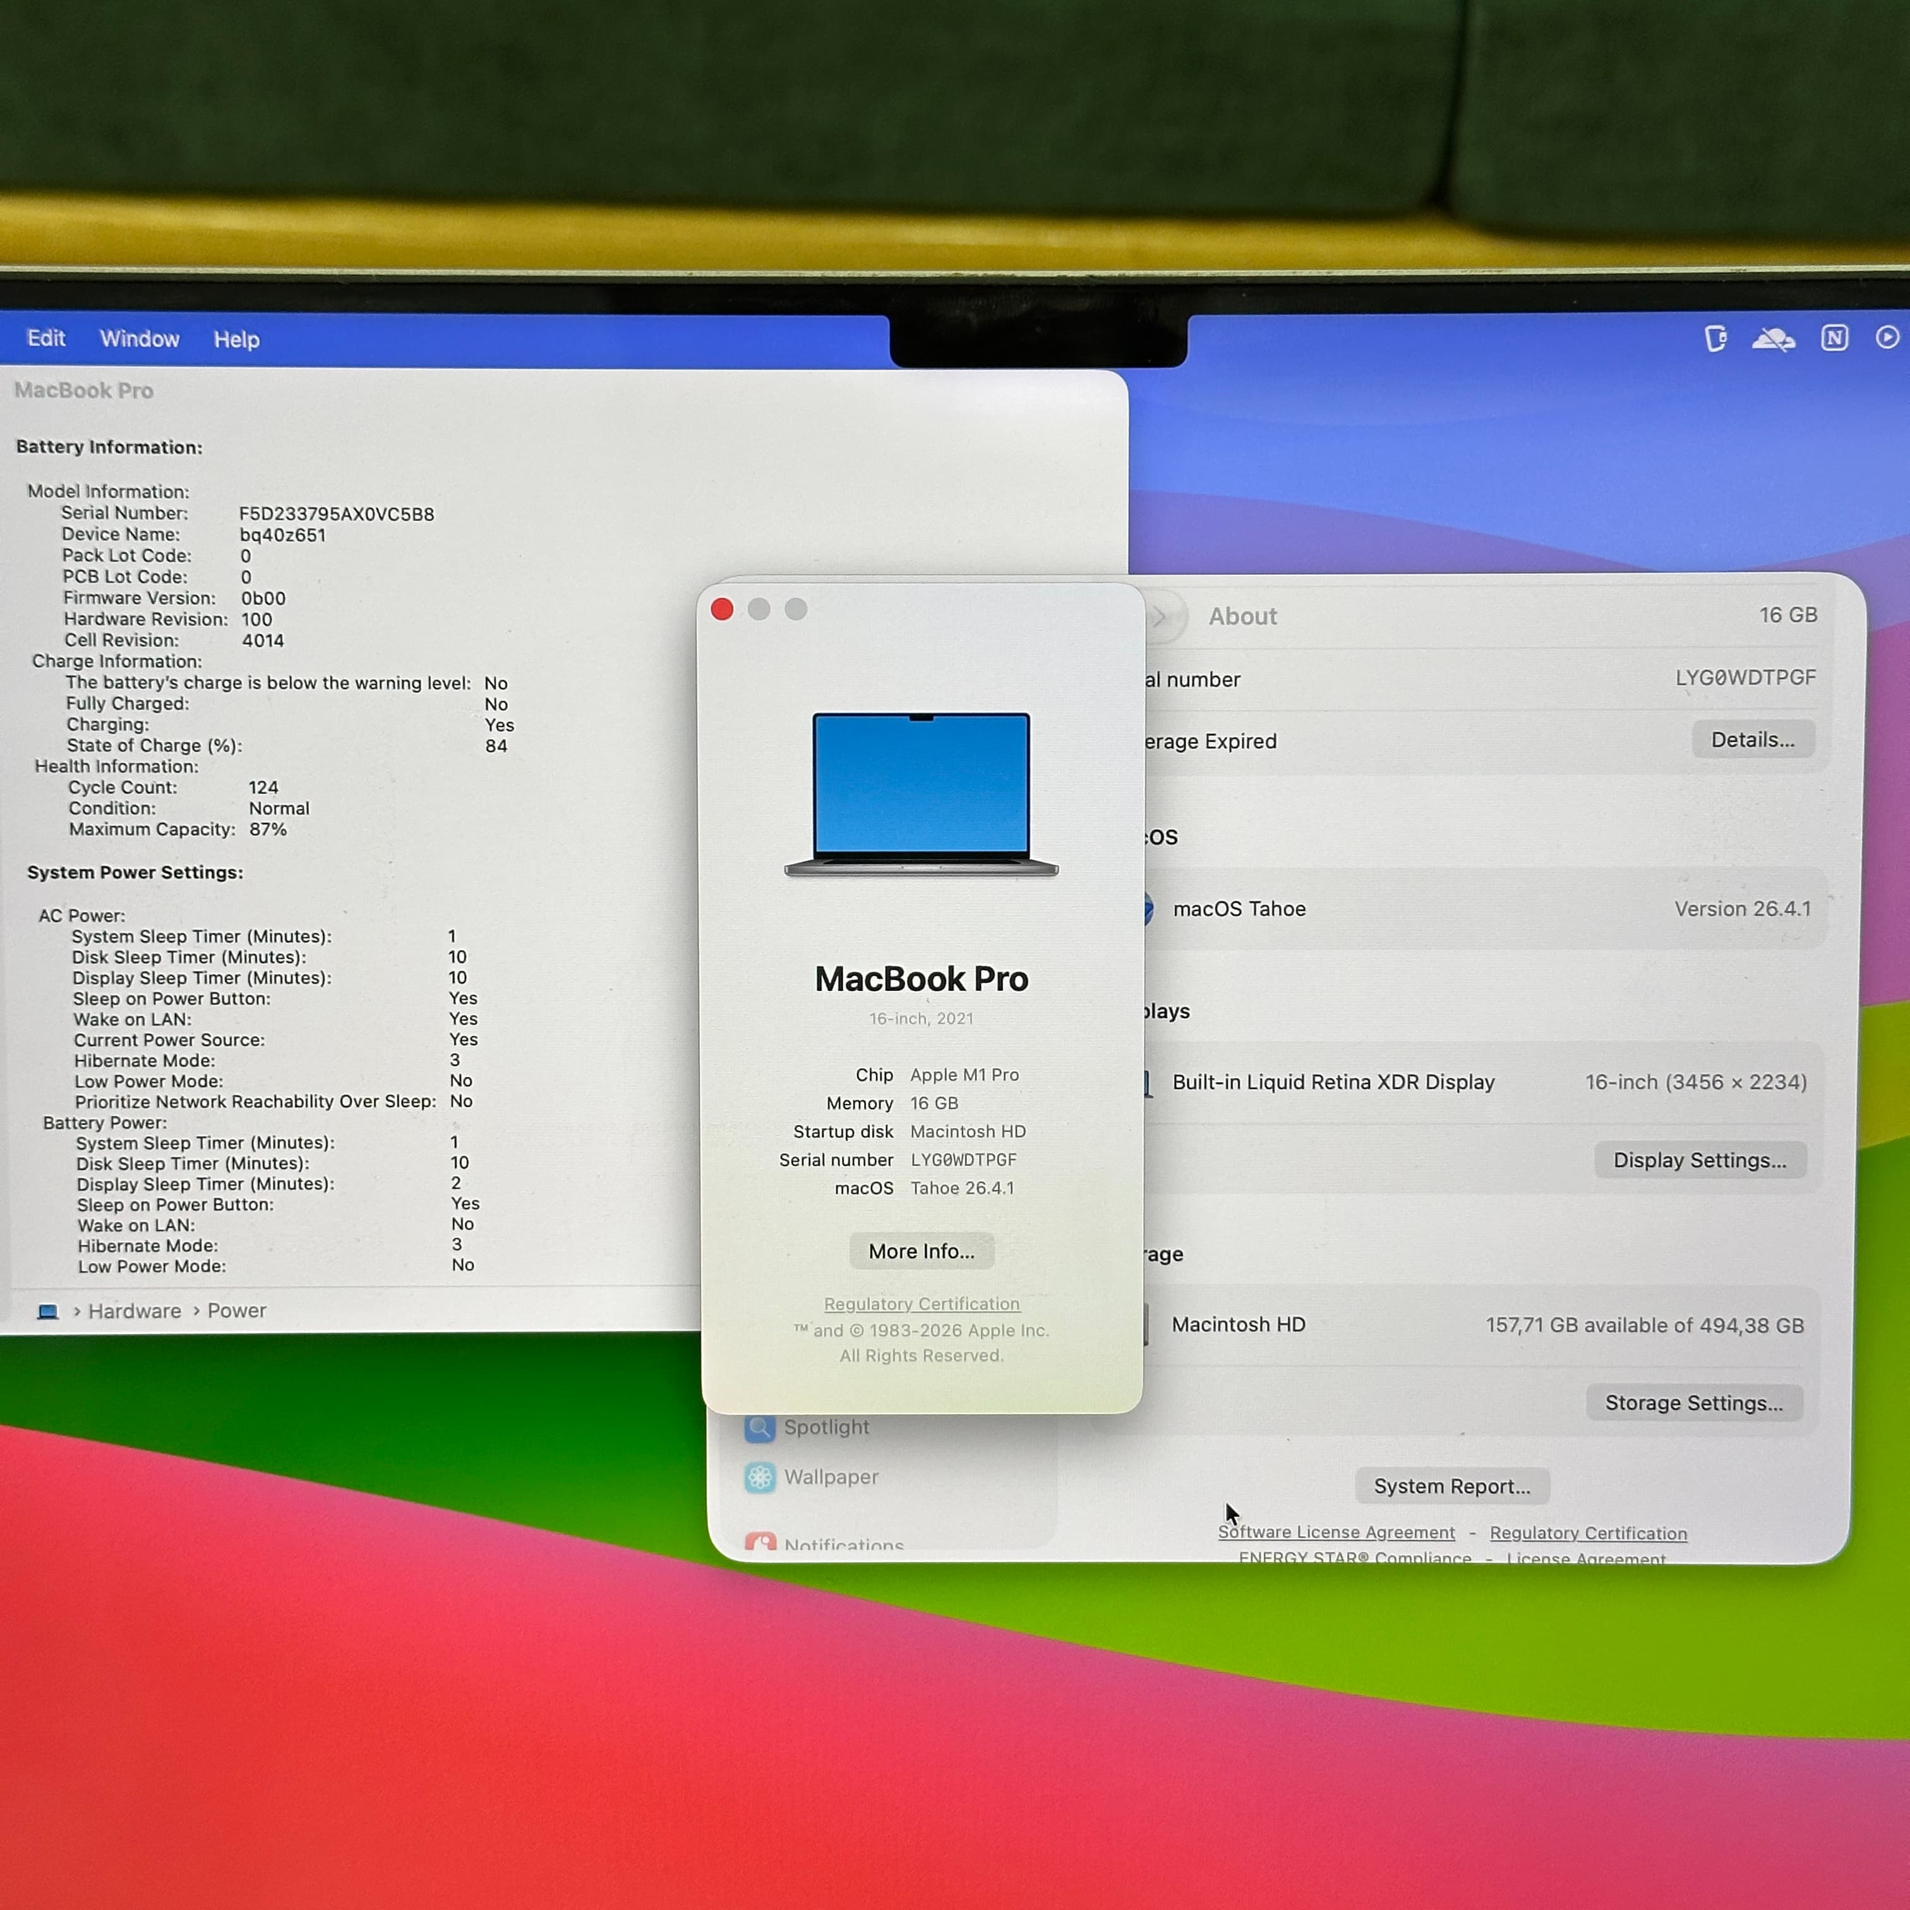Click the Battery Information heading

[x=109, y=447]
